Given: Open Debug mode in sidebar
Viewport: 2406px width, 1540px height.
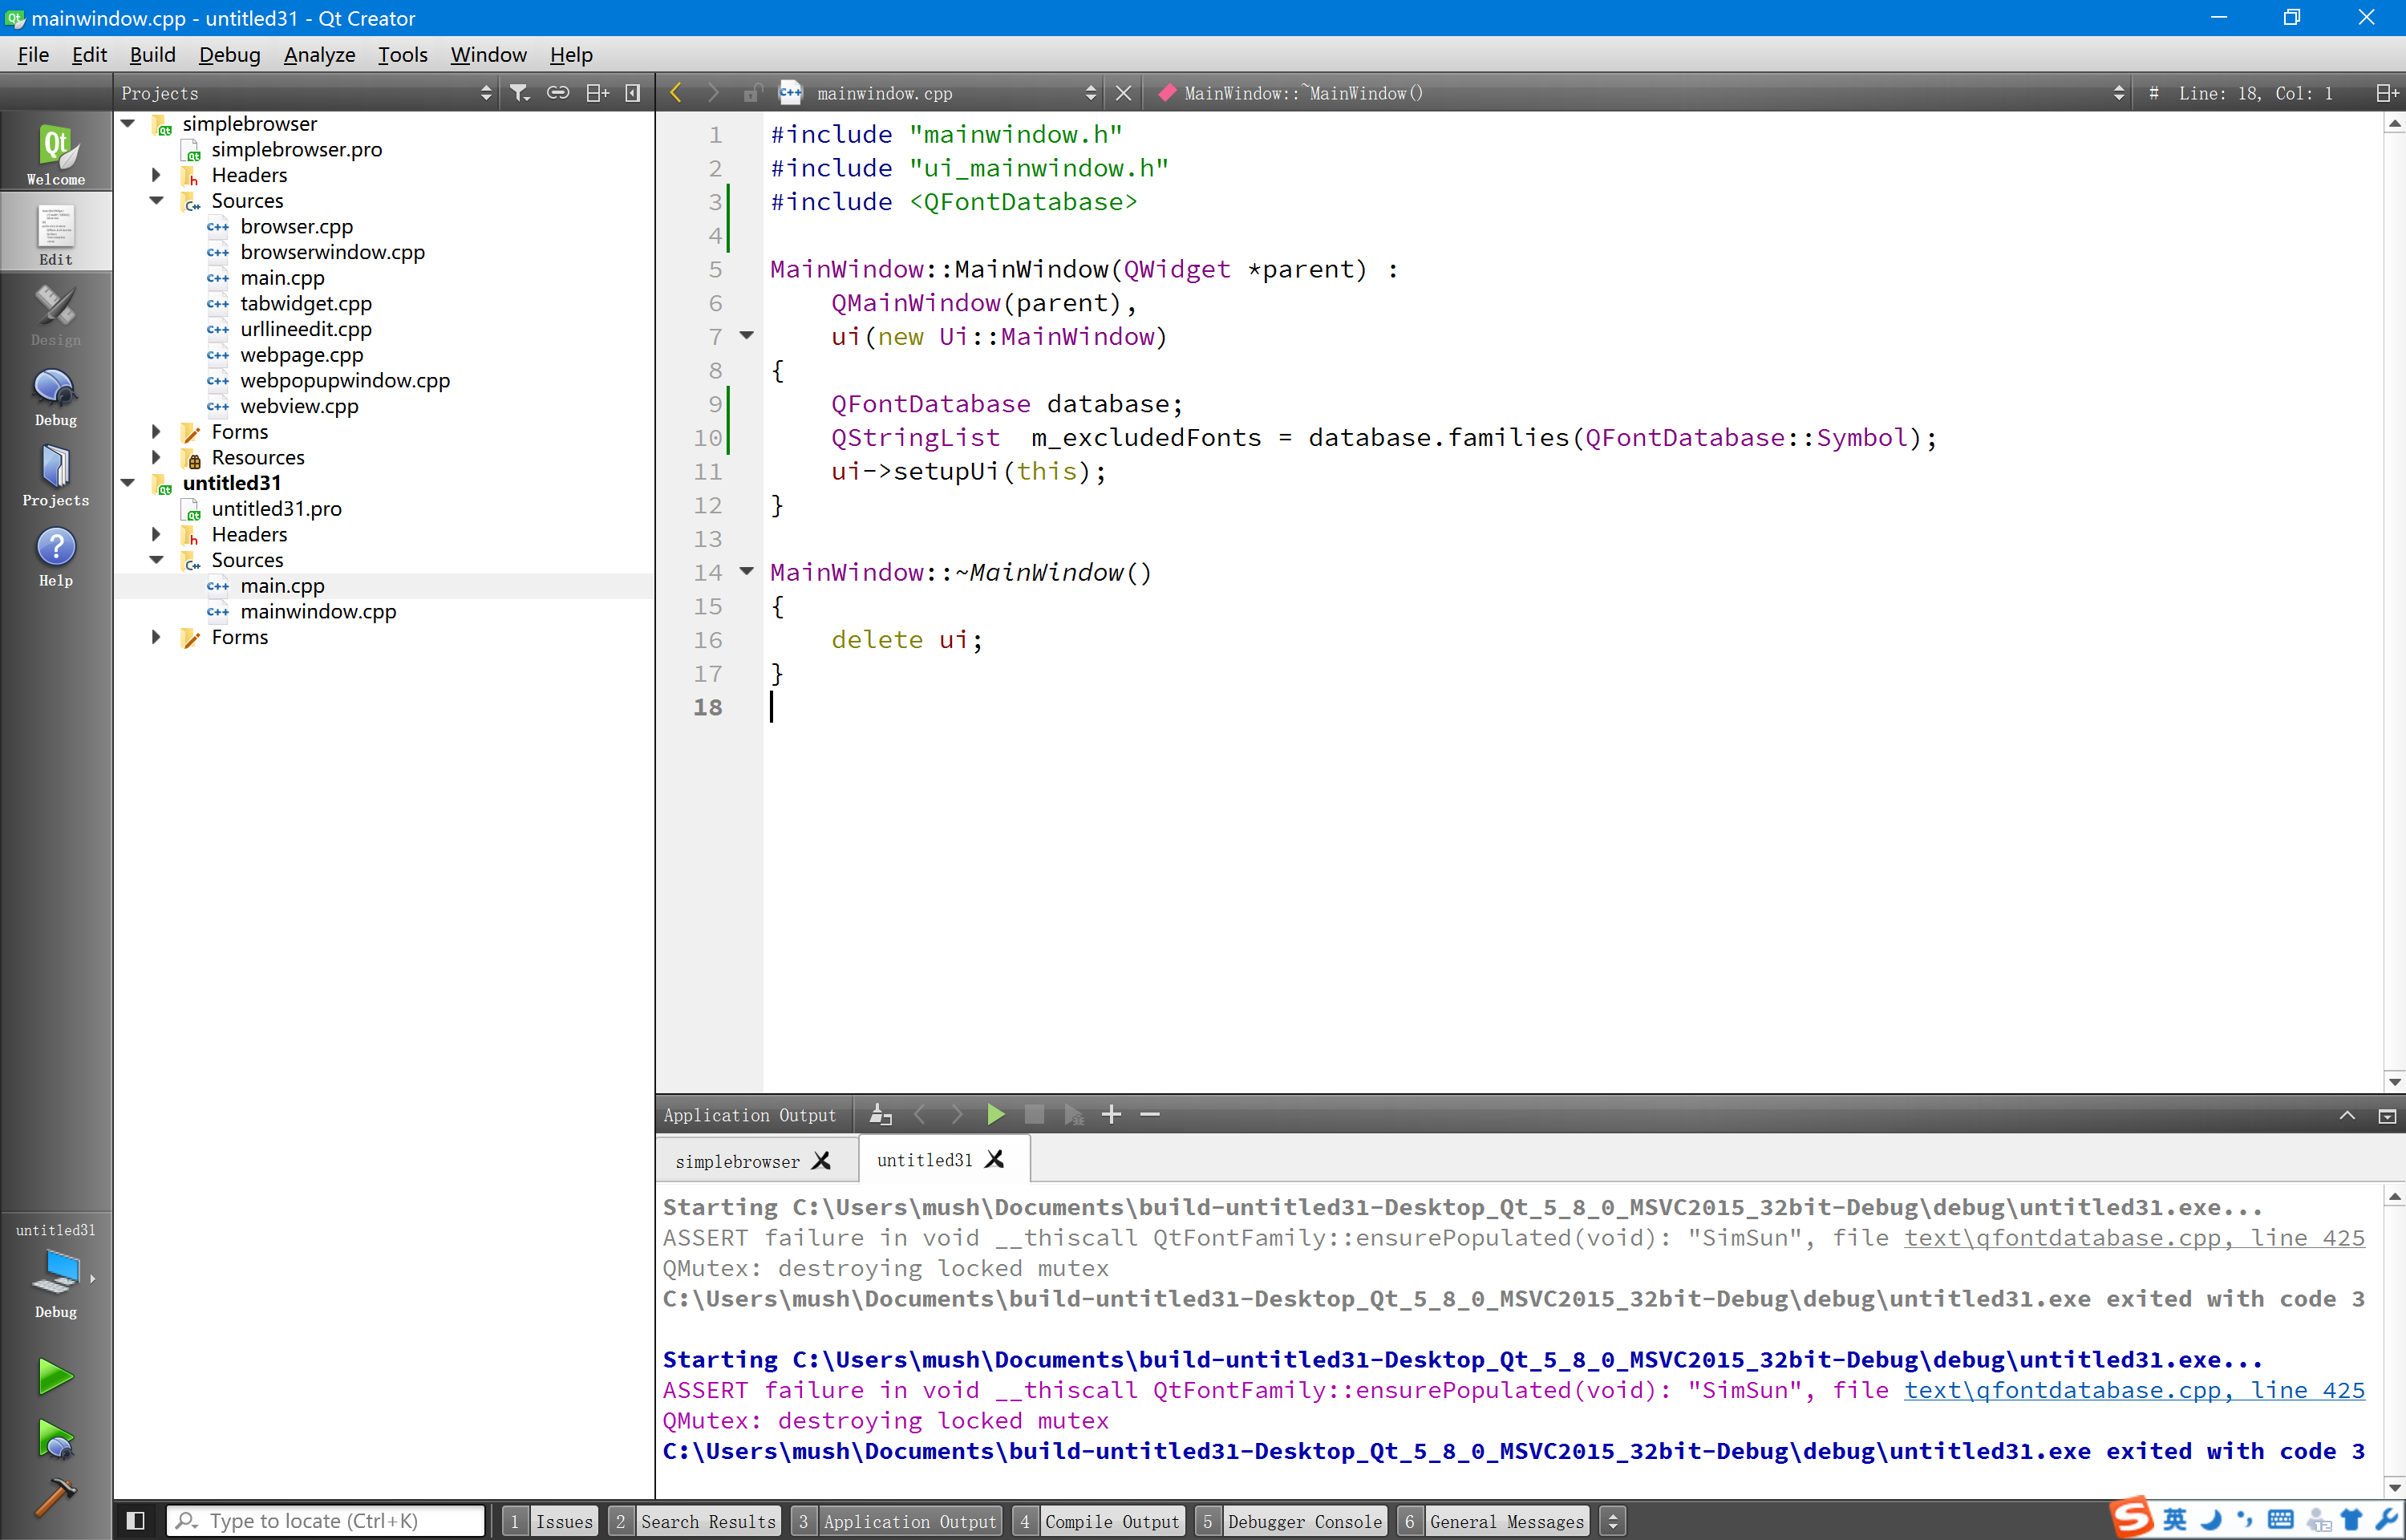Looking at the screenshot, I should 56,397.
